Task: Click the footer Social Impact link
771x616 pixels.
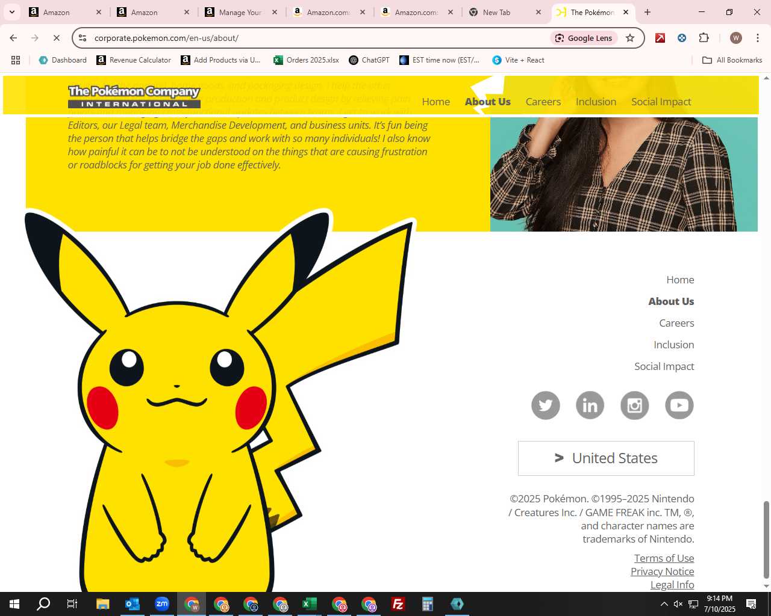Action: point(664,366)
